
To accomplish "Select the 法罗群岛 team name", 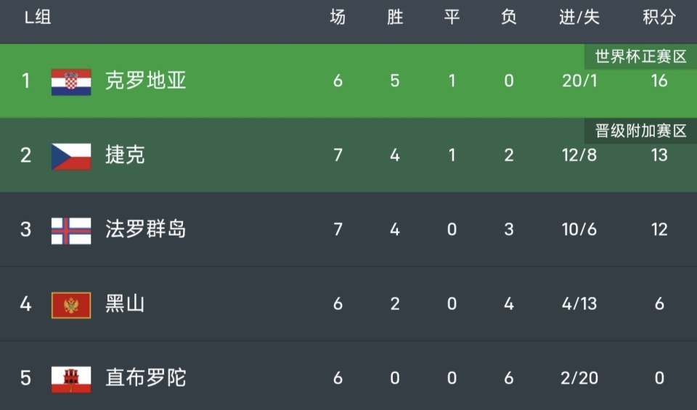I will [146, 229].
